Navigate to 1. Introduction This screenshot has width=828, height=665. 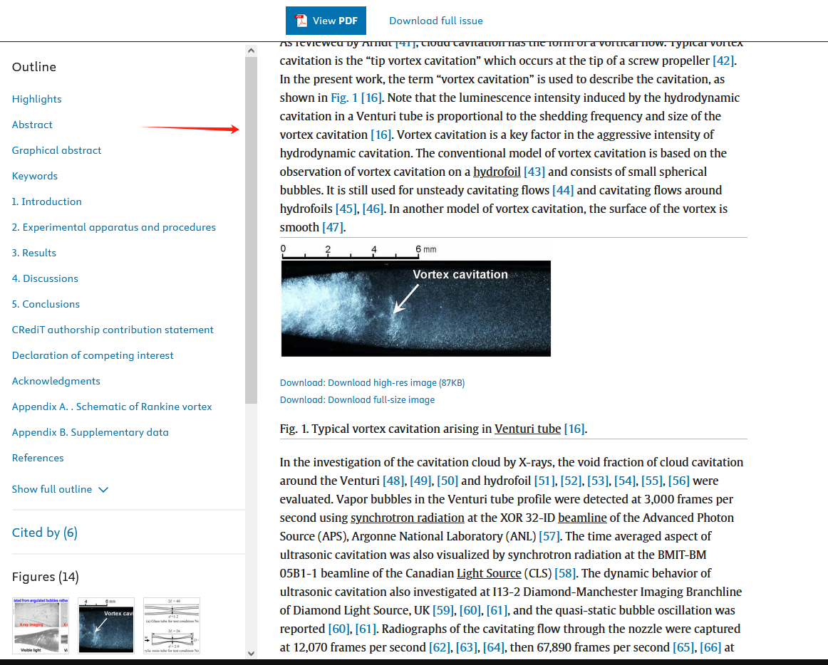click(x=46, y=201)
